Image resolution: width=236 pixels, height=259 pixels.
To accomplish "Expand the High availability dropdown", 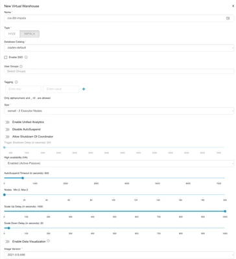I will [x=119, y=163].
